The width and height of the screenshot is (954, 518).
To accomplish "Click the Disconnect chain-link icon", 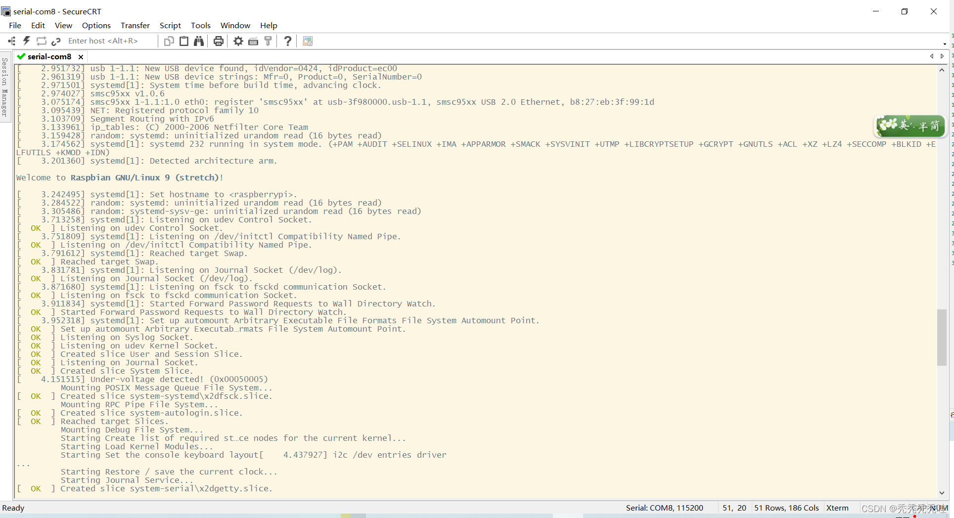I will click(56, 41).
